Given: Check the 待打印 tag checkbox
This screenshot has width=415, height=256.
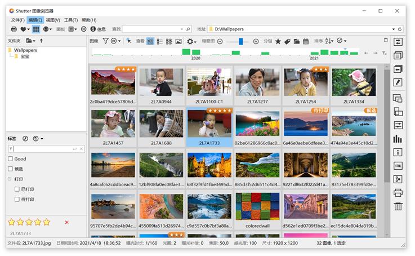Looking at the screenshot, I should click(x=17, y=199).
